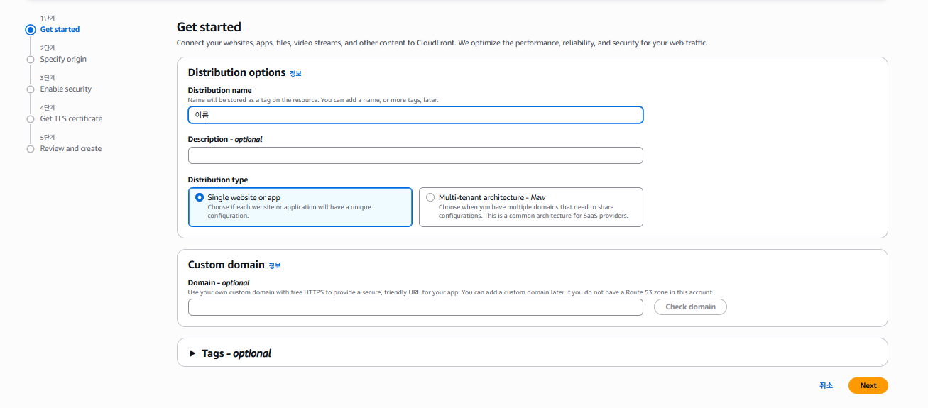Click the Next button
928x408 pixels.
coord(868,385)
